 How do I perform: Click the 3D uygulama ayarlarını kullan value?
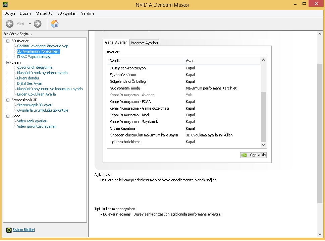(209, 135)
